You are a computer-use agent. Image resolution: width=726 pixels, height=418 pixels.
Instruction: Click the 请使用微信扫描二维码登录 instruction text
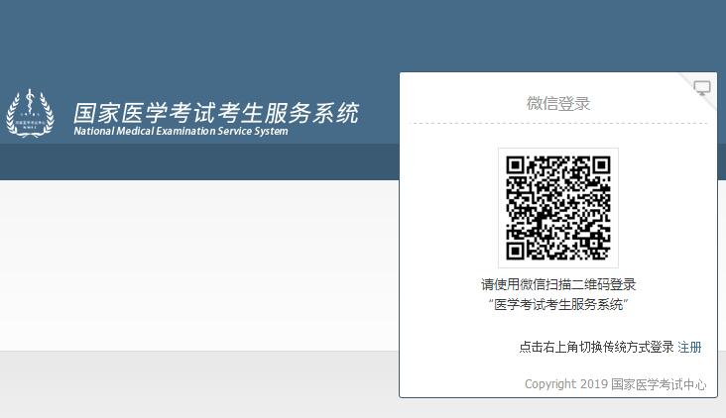[557, 284]
